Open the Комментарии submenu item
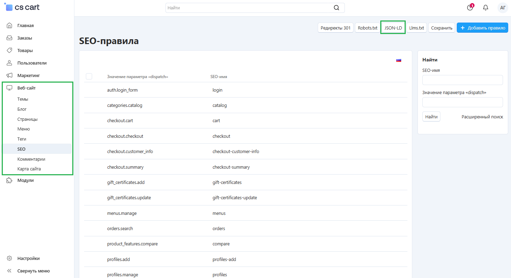511x278 pixels. tap(31, 159)
